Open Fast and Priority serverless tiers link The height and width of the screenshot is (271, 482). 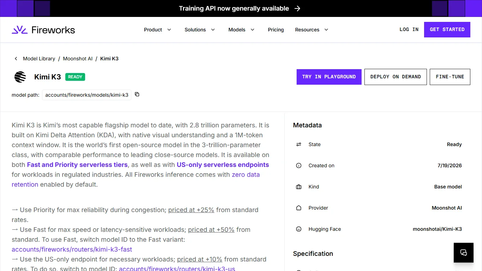tap(77, 165)
